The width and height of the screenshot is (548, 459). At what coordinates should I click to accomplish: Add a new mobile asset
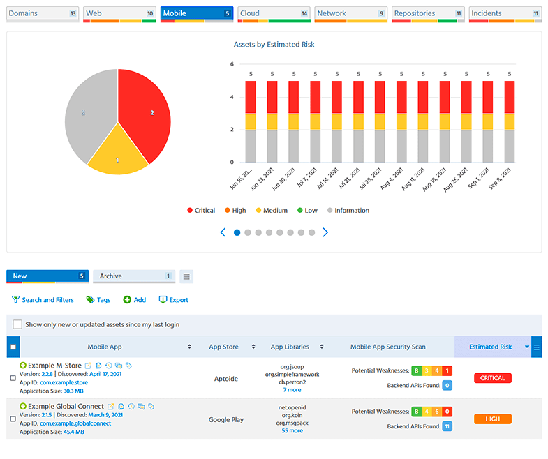[x=135, y=300]
